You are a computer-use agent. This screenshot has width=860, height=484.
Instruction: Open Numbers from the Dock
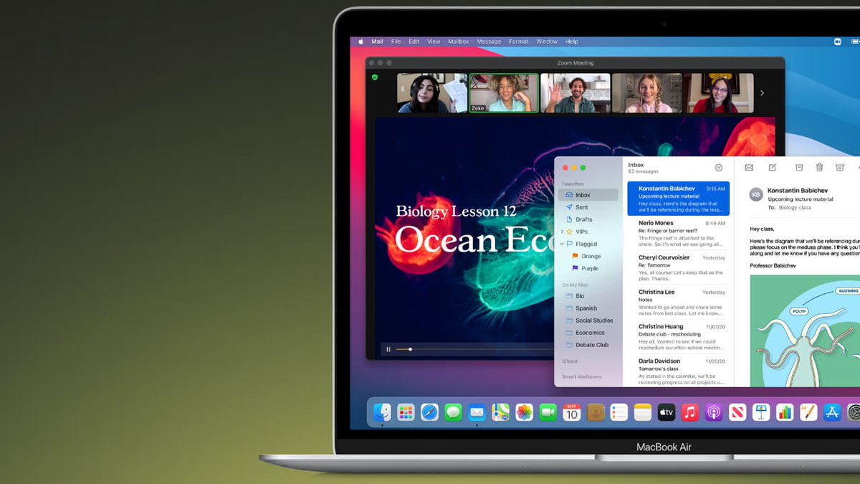tap(785, 412)
